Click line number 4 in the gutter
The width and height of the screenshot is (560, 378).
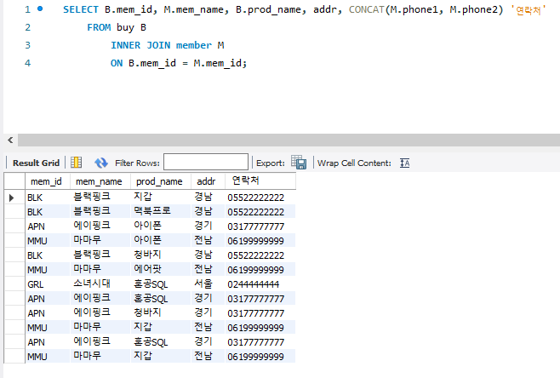point(28,63)
